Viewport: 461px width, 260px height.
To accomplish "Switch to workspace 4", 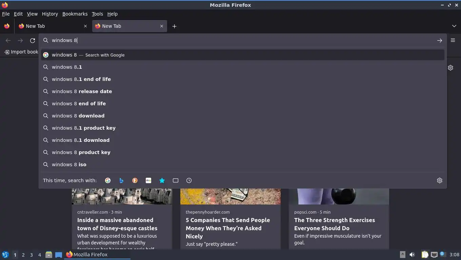I will tap(40, 255).
